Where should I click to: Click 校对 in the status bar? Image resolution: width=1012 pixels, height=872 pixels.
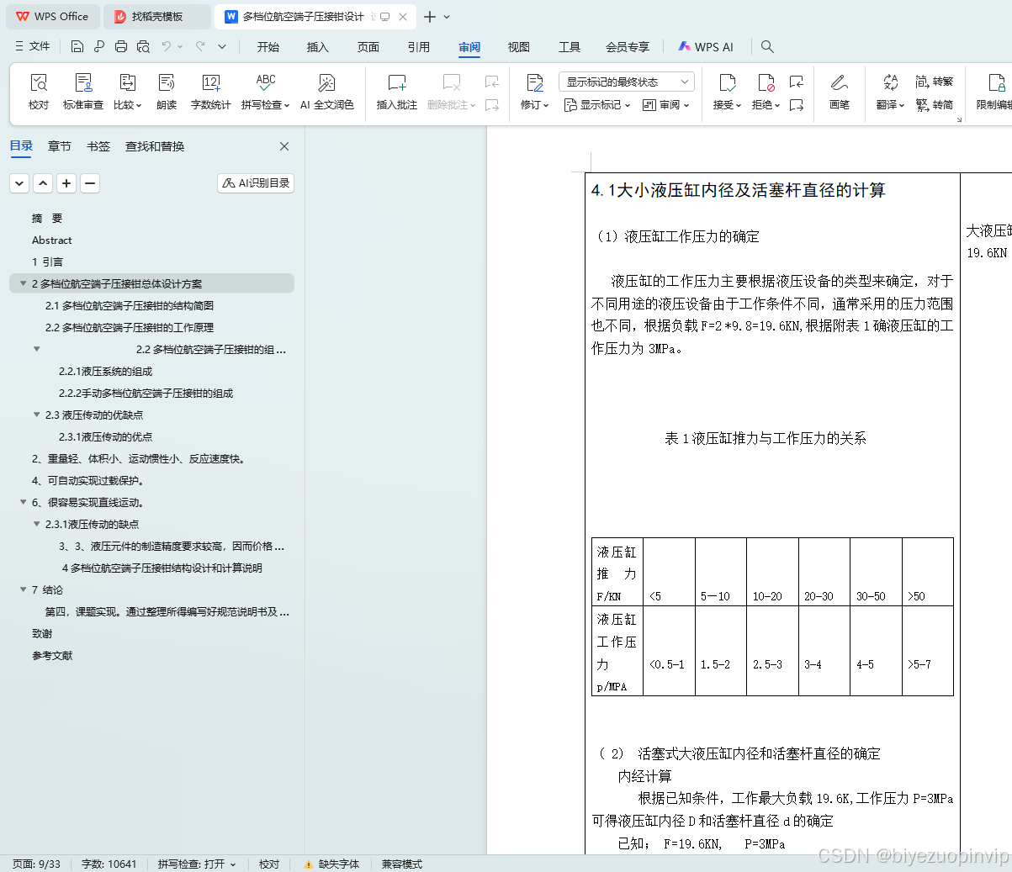269,864
